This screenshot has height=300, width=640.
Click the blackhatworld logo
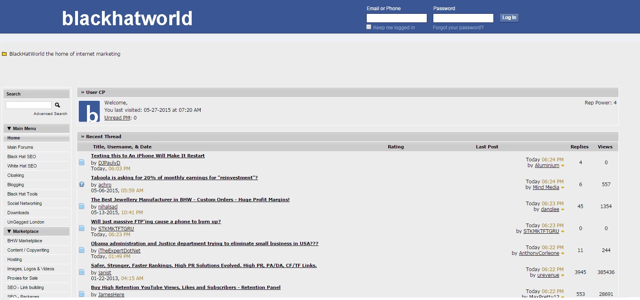(127, 18)
